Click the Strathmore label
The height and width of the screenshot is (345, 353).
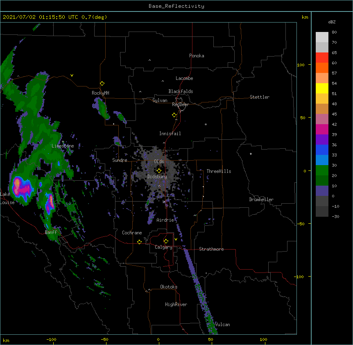coord(211,249)
